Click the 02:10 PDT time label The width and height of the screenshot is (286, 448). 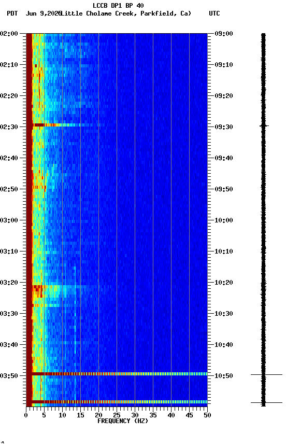pos(9,65)
